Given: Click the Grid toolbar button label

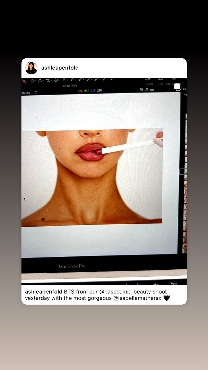Looking at the screenshot, I should 160,84.
